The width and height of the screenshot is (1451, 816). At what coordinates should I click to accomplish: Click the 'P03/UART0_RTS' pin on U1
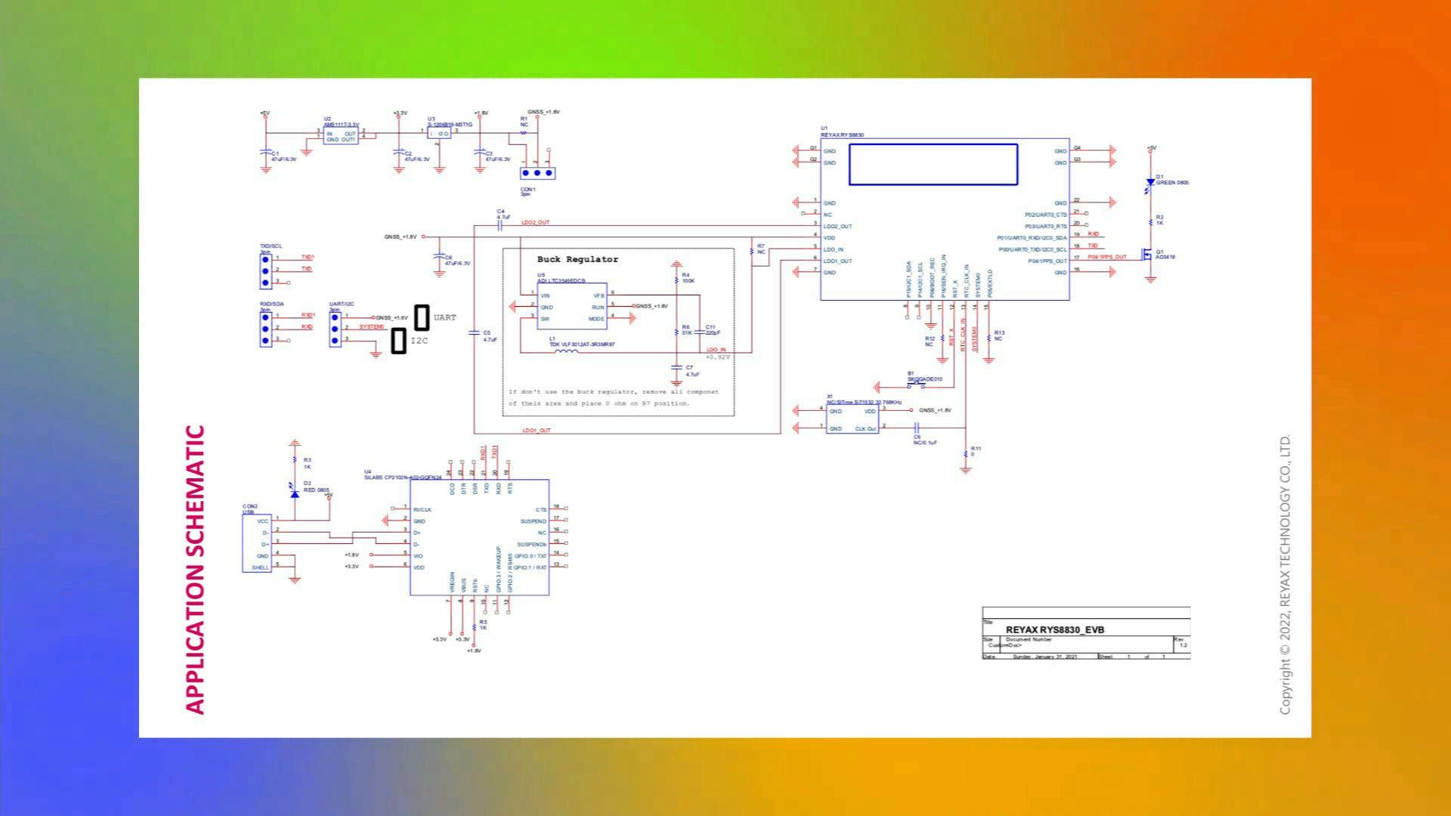point(1046,227)
